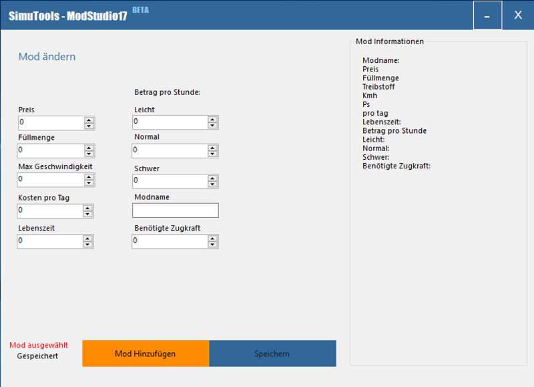
Task: Decrease the Kosten pro Tag value
Action: point(88,215)
